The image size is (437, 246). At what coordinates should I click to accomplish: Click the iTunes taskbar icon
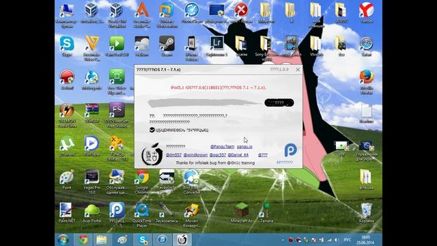(x=163, y=240)
